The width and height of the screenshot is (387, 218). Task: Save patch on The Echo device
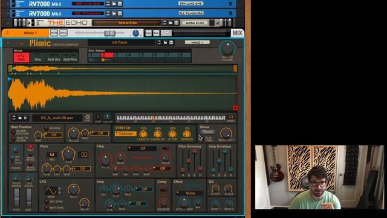(x=176, y=23)
